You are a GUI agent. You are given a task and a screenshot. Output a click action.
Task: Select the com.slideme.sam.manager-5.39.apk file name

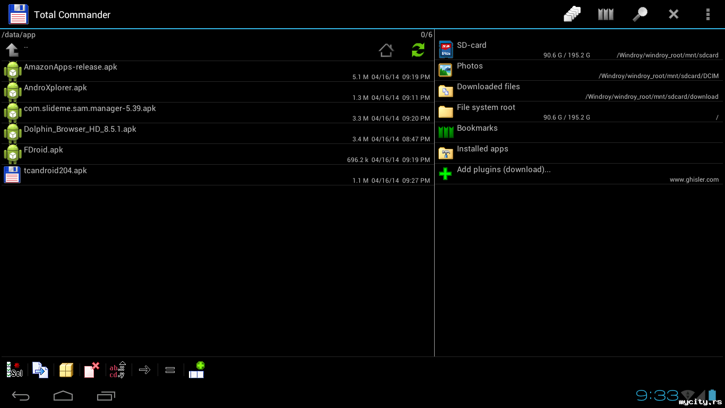90,108
